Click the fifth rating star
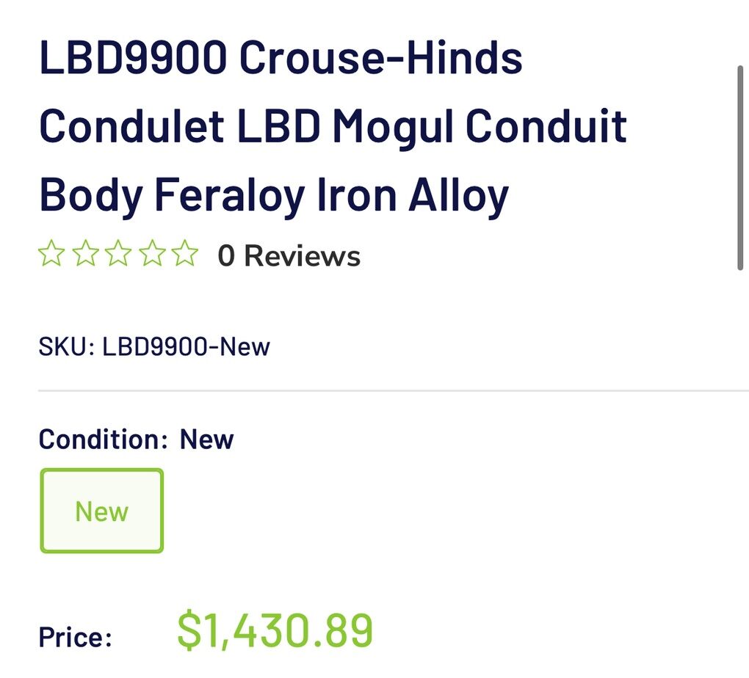Image resolution: width=749 pixels, height=678 pixels. [184, 255]
